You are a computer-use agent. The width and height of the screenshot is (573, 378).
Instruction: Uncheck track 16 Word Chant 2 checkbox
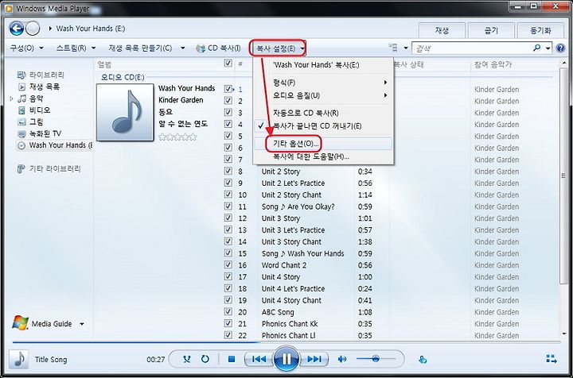[228, 264]
